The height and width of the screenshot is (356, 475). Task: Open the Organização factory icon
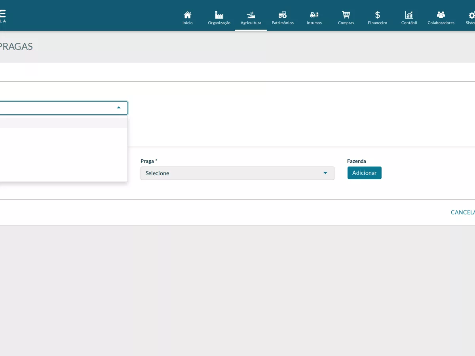[219, 15]
